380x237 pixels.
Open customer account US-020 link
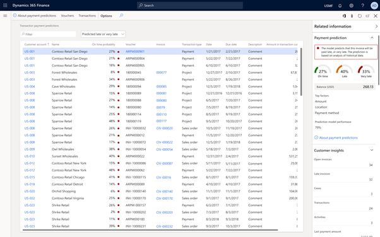point(30,191)
